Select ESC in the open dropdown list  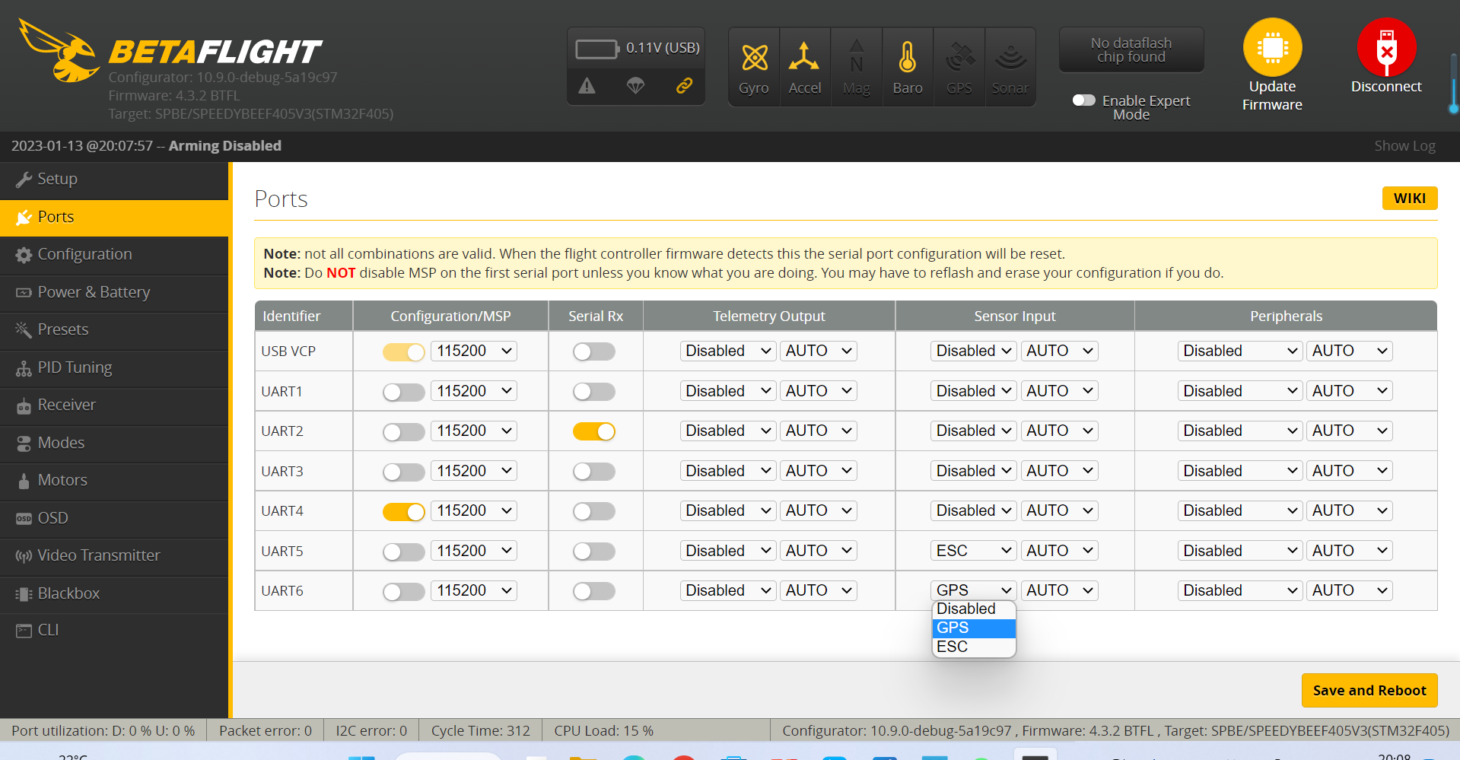[x=974, y=647]
